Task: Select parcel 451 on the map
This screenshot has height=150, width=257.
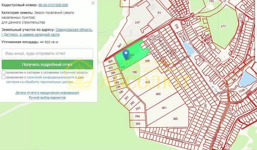Action: (x=181, y=34)
